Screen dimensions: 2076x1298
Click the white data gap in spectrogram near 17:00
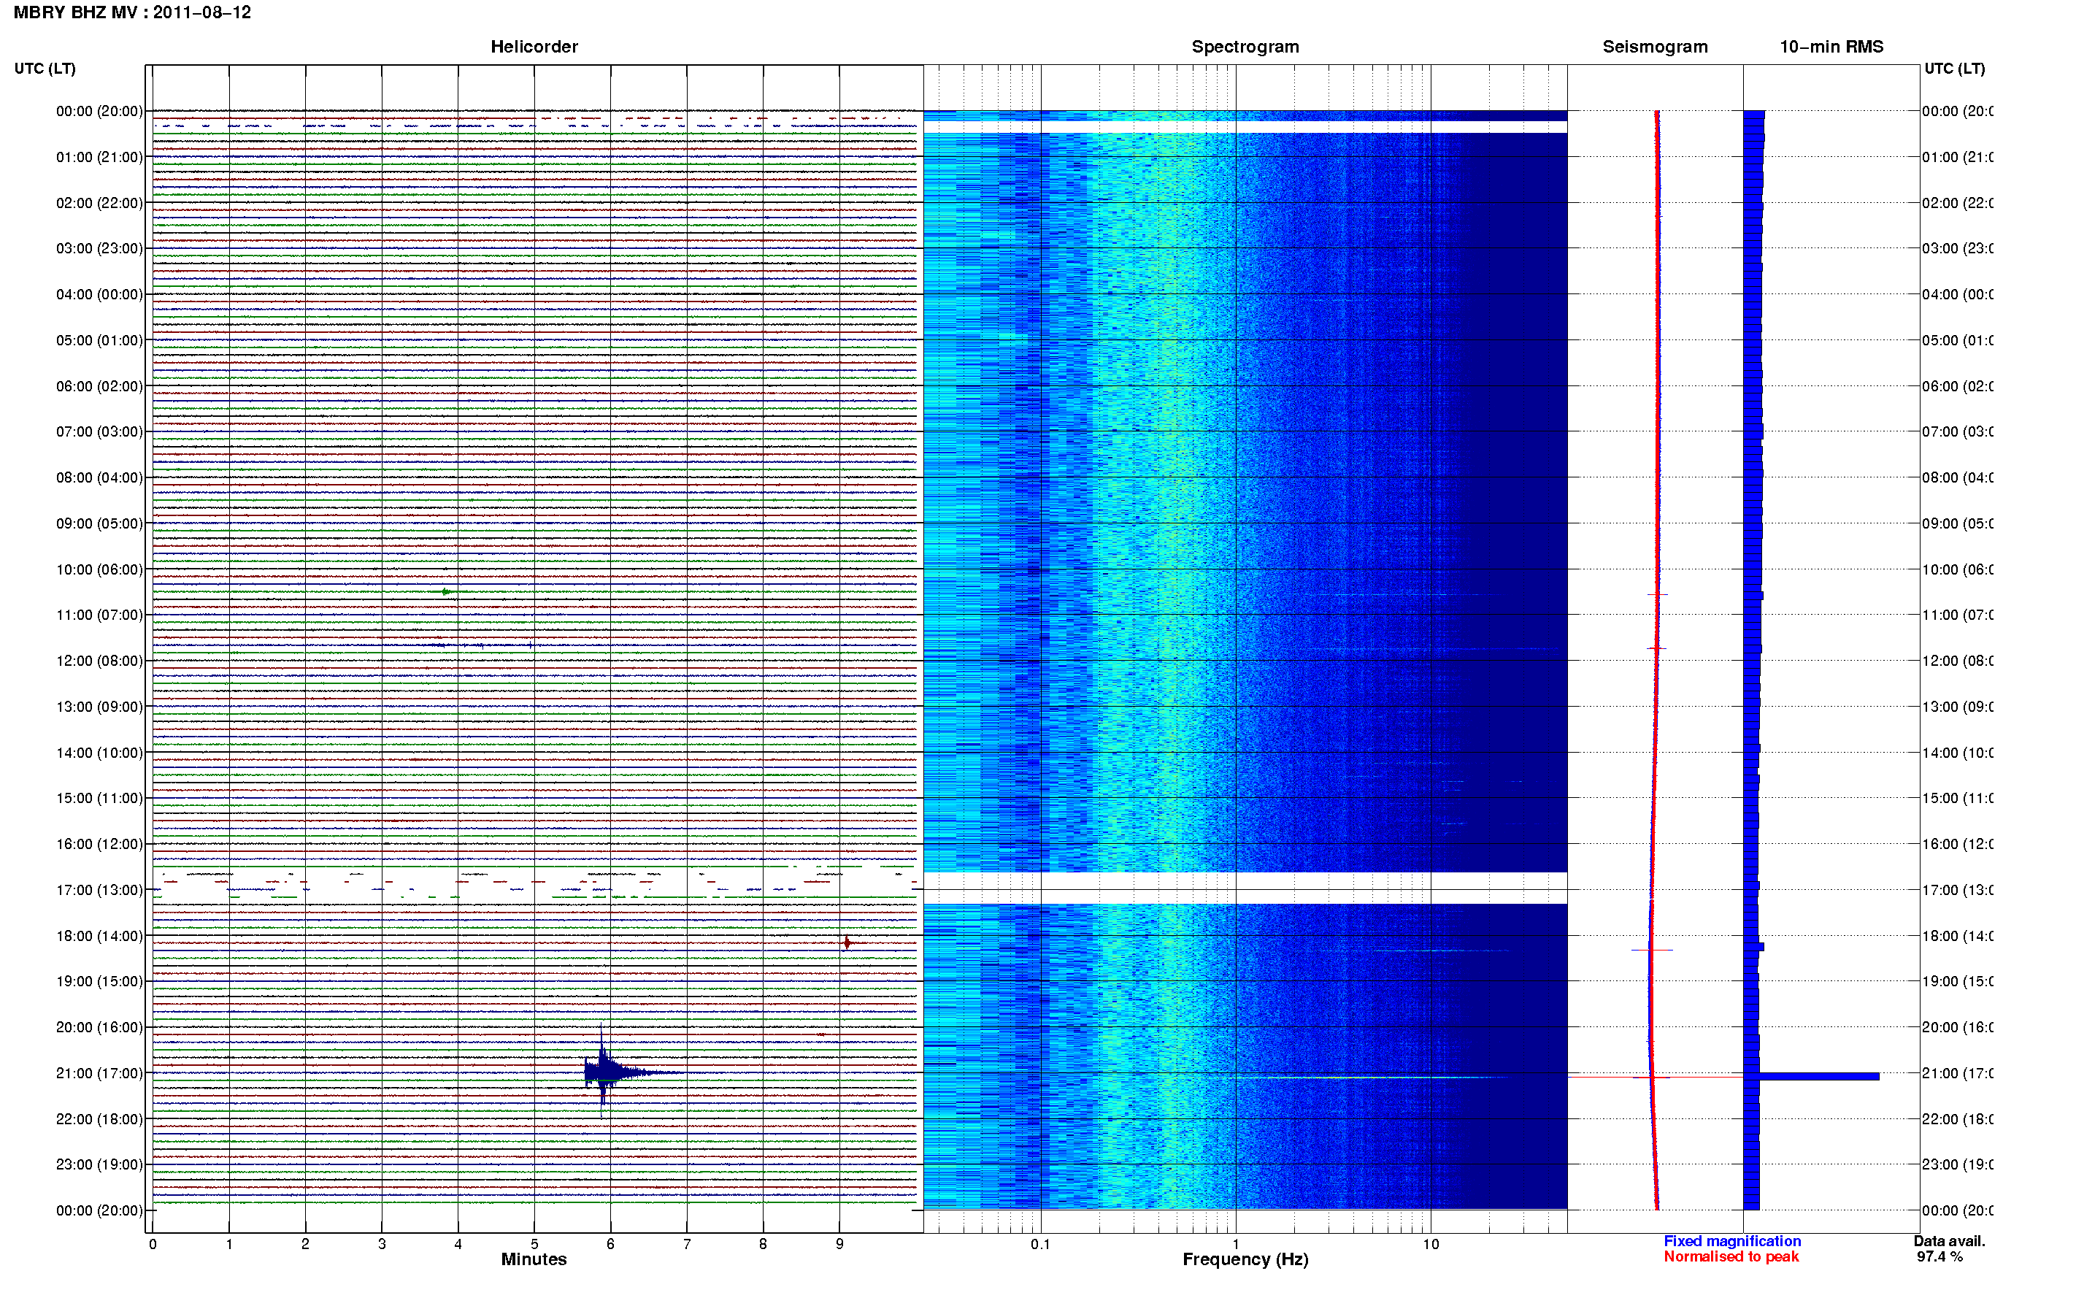tap(1245, 888)
